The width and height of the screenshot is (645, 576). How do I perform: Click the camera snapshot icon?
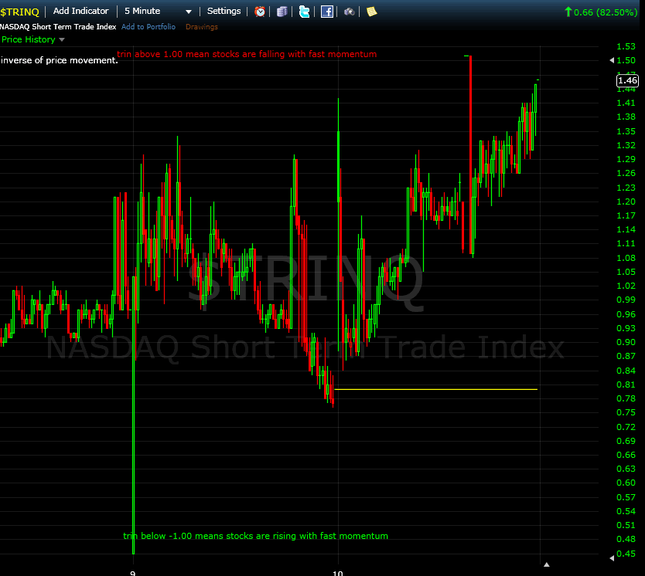point(350,12)
